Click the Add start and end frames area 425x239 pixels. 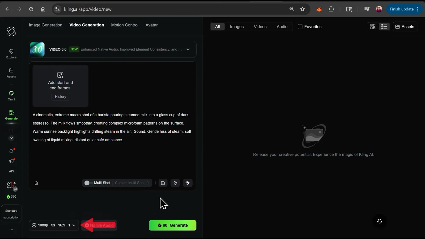(61, 86)
